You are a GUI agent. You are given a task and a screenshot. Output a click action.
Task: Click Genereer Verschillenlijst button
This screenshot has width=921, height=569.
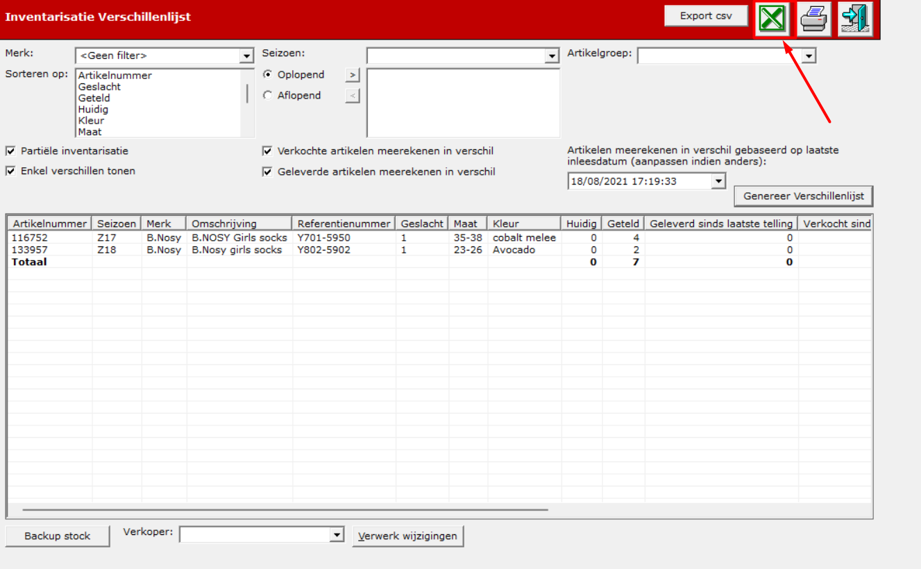click(804, 196)
